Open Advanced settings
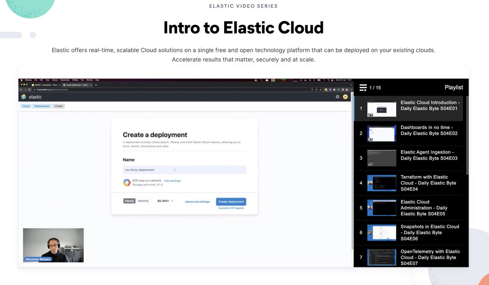Image resolution: width=489 pixels, height=285 pixels. pyautogui.click(x=197, y=202)
